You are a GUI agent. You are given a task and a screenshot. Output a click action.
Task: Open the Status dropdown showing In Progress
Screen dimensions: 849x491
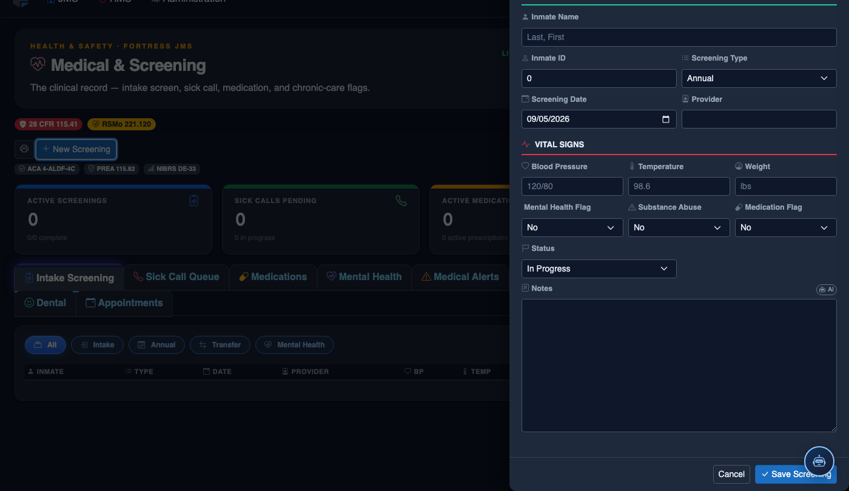(599, 269)
